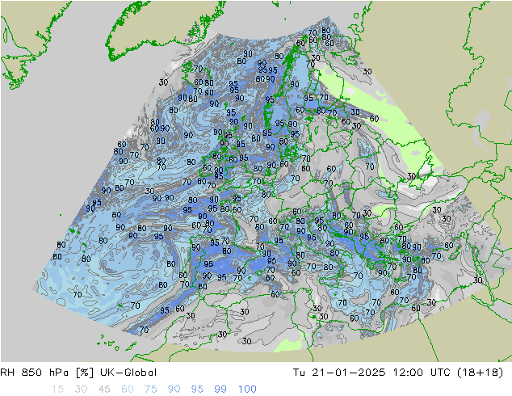Click the 'UK-Global' model name label
The image size is (512, 396).
(x=128, y=373)
